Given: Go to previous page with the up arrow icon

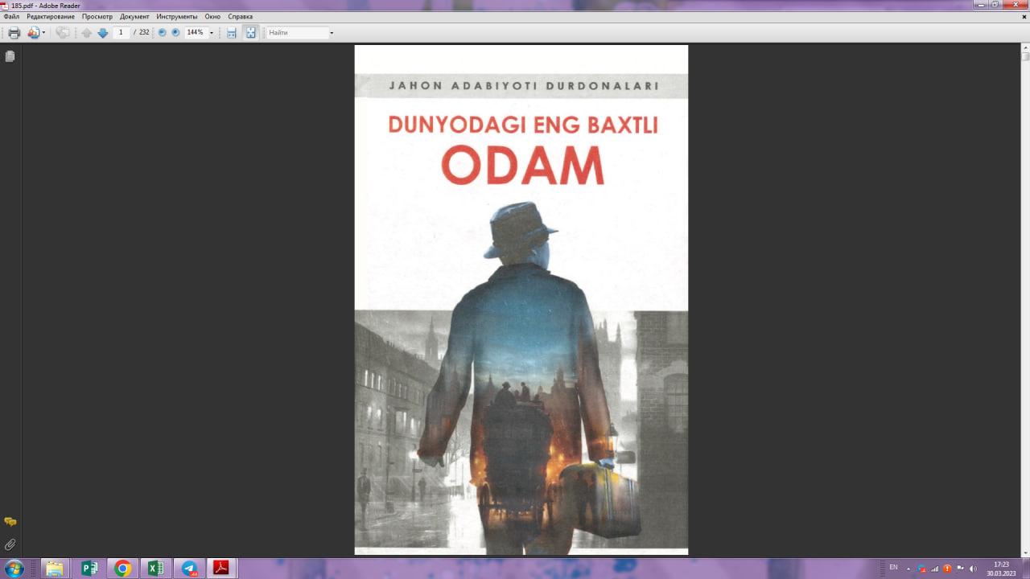Looking at the screenshot, I should [x=86, y=32].
